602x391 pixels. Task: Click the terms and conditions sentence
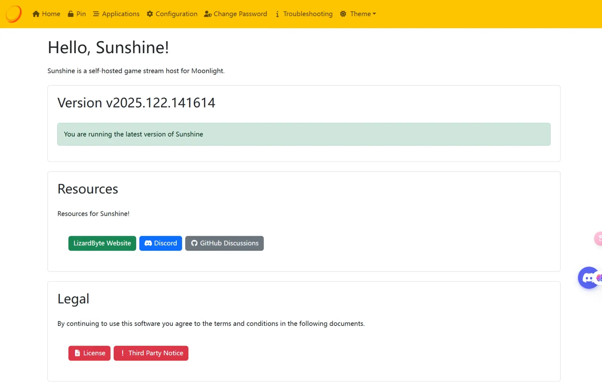pyautogui.click(x=211, y=324)
